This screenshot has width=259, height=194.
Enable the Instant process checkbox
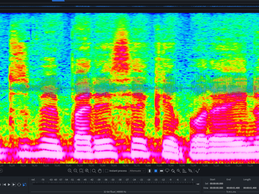[107, 171]
